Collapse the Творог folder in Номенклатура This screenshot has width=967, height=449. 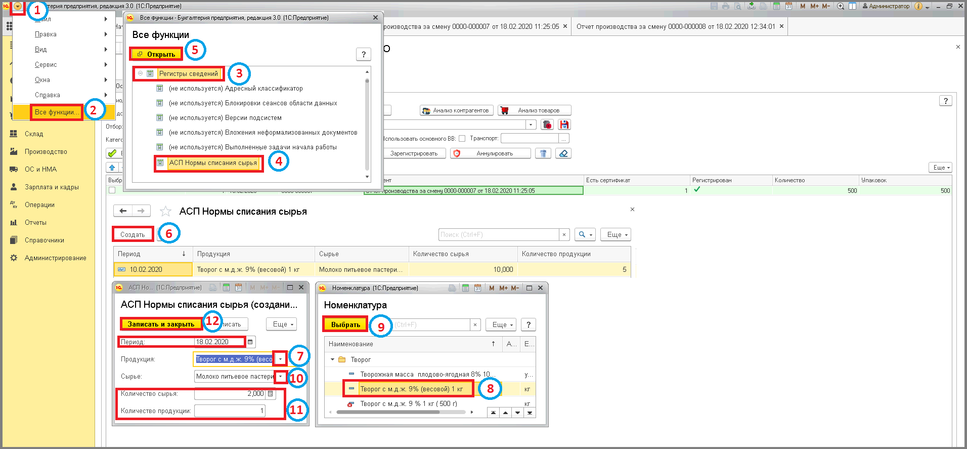pos(332,359)
